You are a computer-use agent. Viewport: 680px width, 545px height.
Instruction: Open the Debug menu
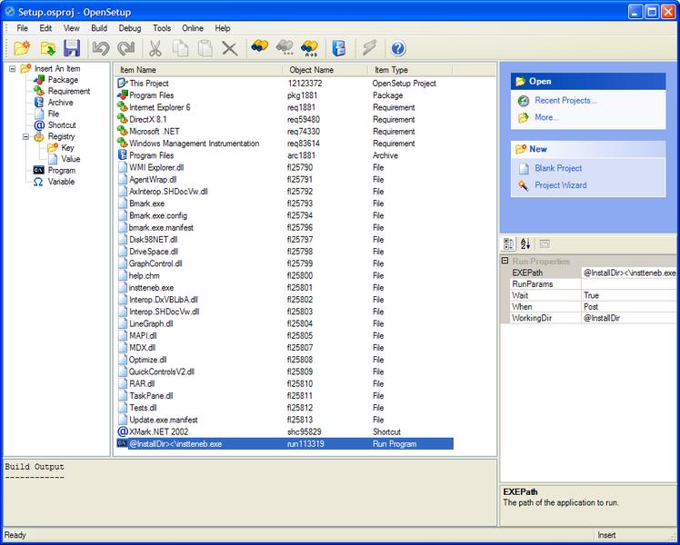[130, 28]
